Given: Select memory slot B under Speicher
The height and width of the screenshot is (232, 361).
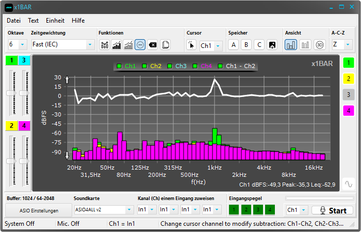Looking at the screenshot, I should pos(246,45).
